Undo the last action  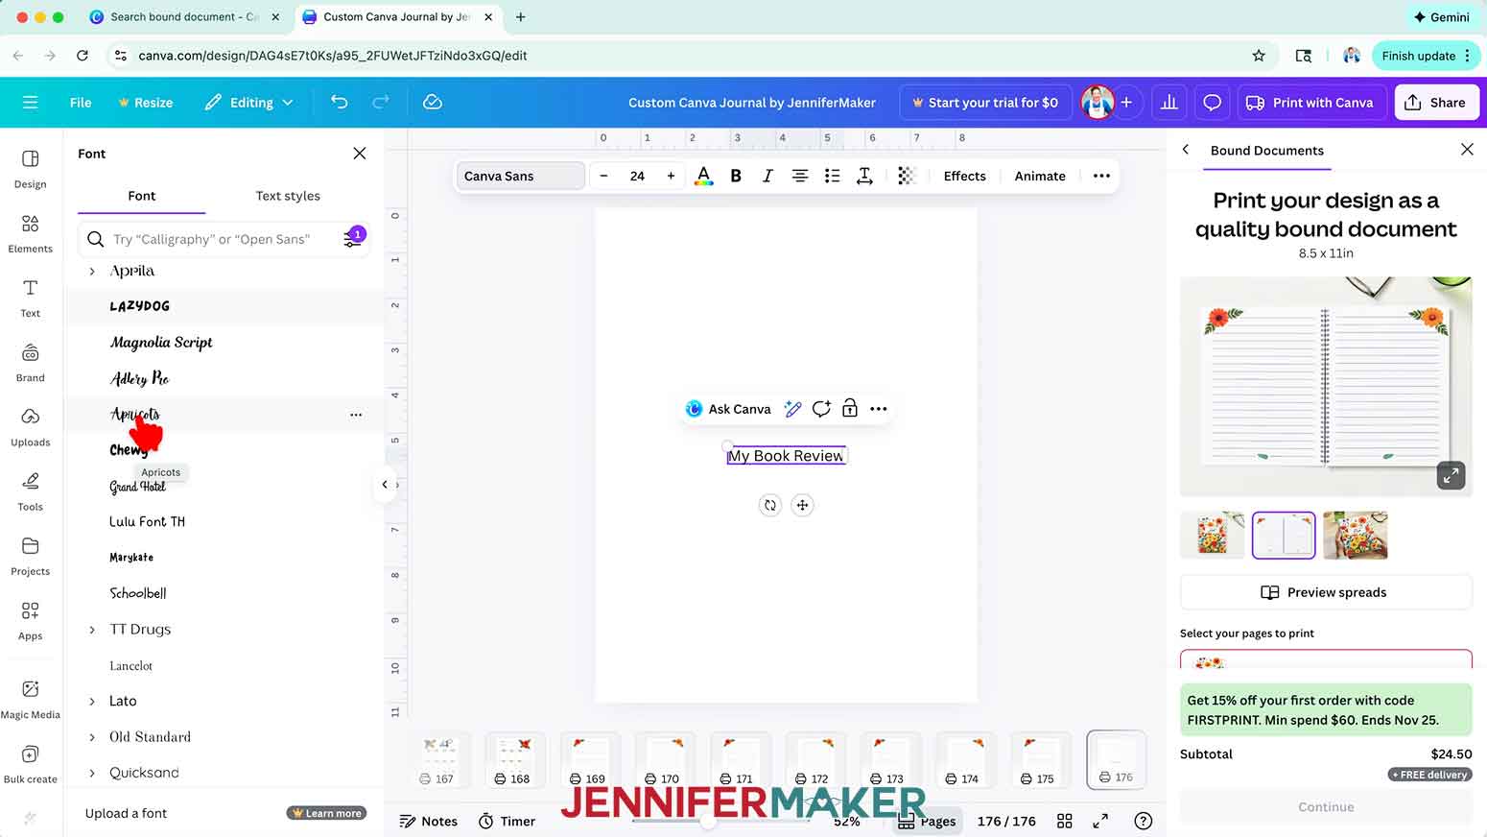coord(339,102)
